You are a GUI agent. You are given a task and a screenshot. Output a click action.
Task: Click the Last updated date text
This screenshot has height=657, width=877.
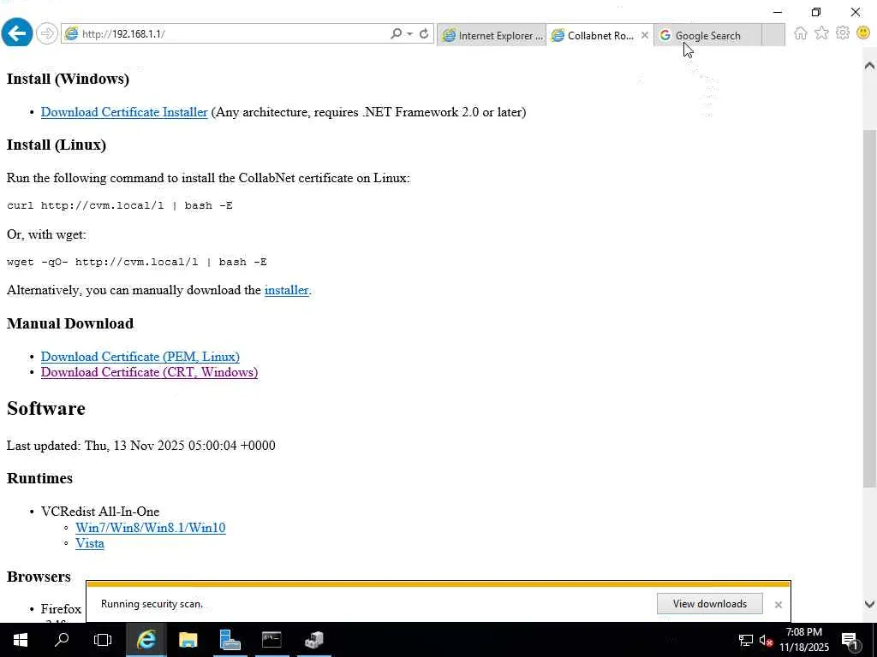(141, 446)
